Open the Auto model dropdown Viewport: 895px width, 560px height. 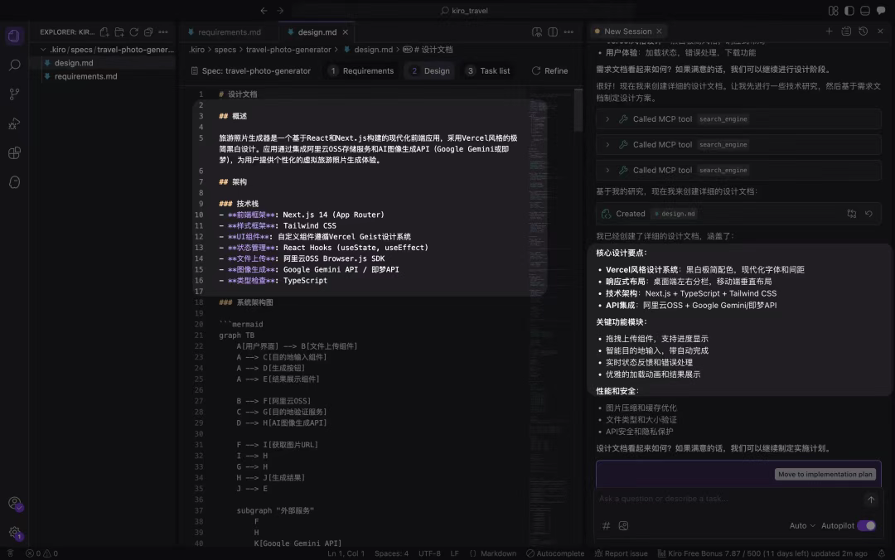pos(802,526)
